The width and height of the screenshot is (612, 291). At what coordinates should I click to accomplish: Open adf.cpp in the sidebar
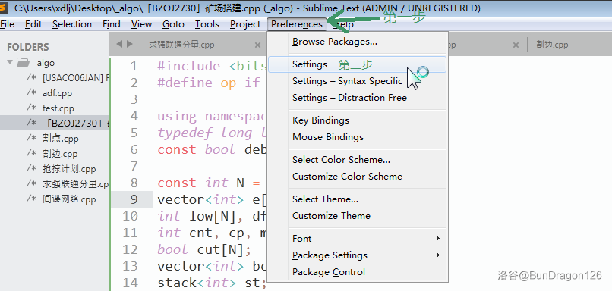(x=57, y=93)
